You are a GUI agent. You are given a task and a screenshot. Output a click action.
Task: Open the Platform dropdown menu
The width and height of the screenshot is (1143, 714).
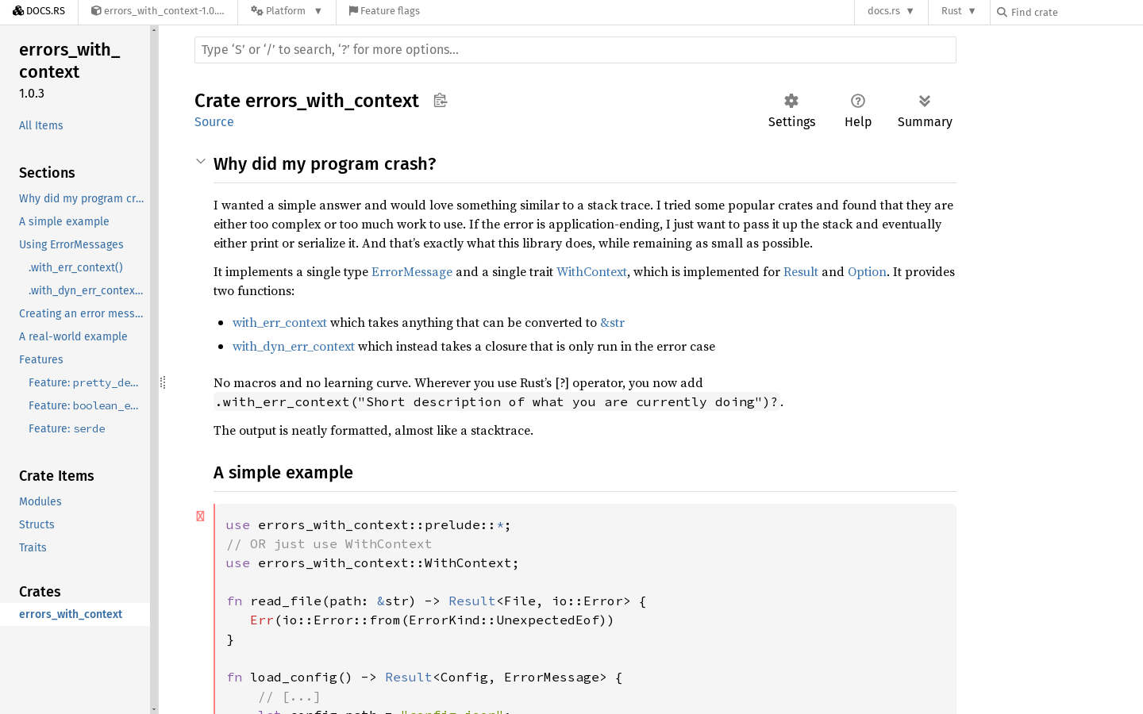tap(287, 11)
